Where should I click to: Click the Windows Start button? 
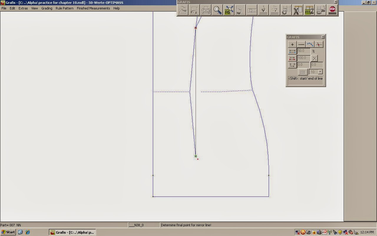pyautogui.click(x=8, y=232)
